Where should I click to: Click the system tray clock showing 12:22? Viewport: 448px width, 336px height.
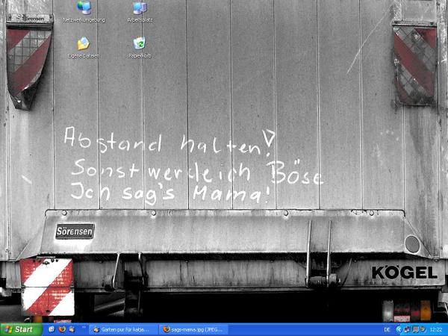[435, 329]
